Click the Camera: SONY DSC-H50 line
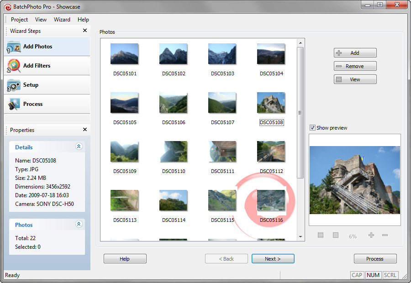 45,204
